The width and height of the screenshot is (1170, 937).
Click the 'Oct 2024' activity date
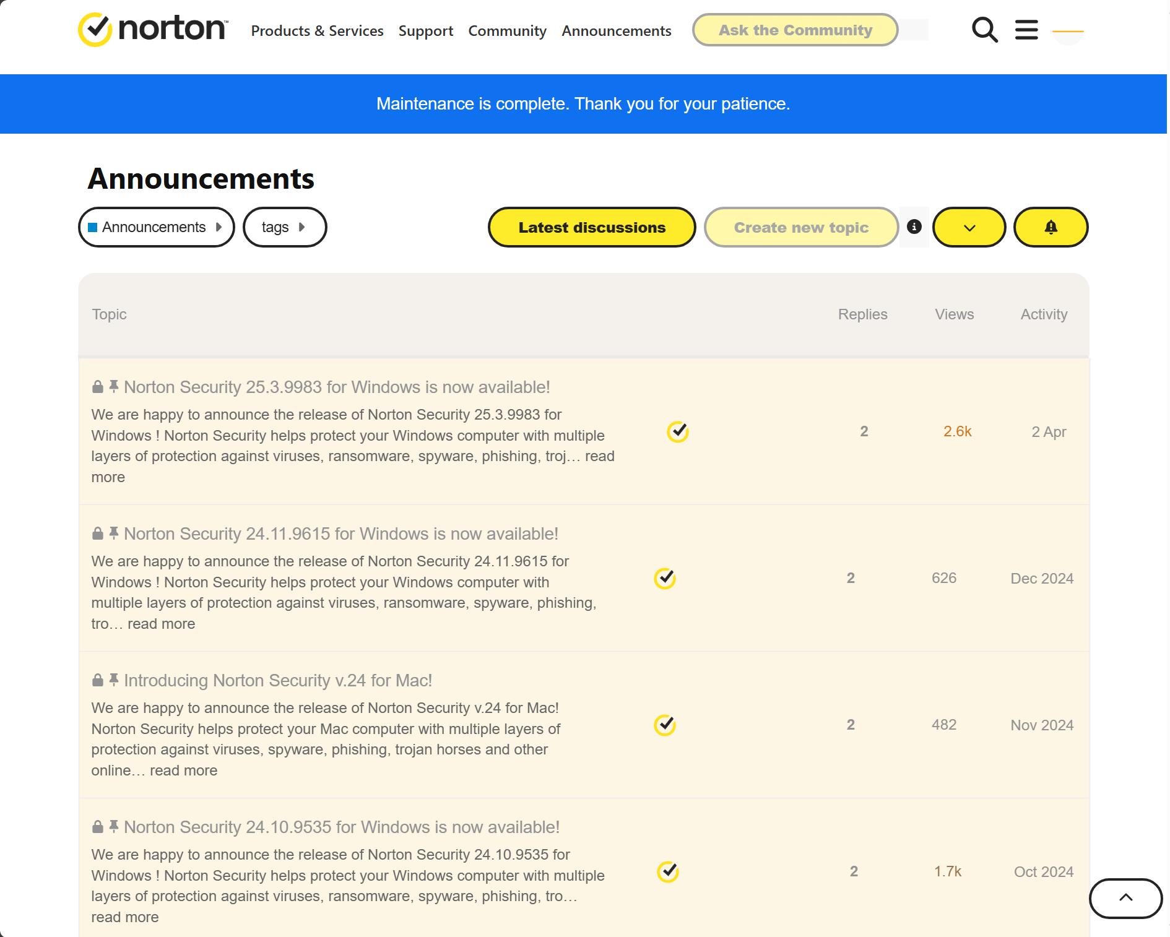(1044, 872)
